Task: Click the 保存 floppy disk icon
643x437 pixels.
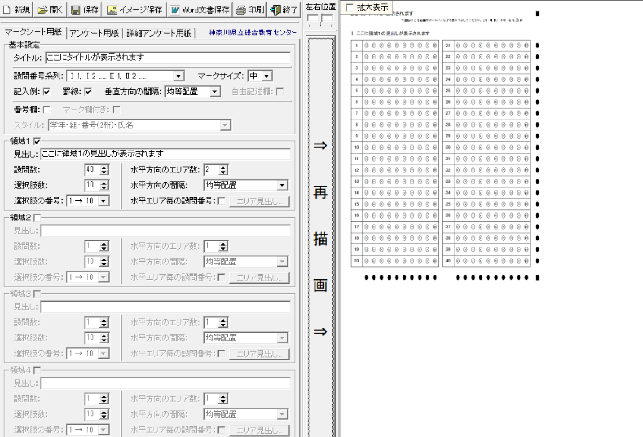Action: 76,9
